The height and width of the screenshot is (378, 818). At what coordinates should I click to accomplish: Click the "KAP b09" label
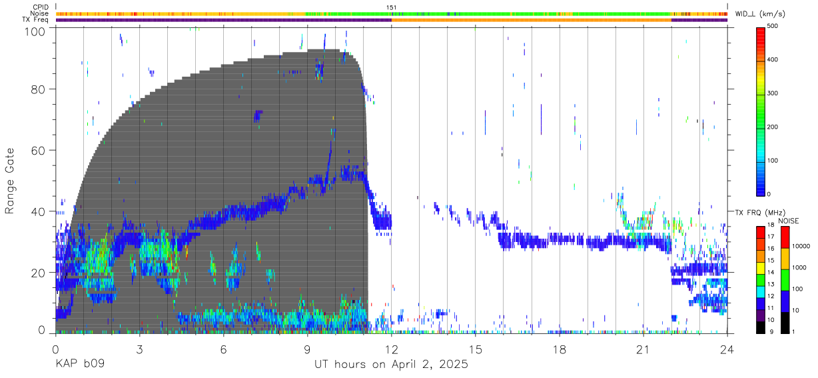[x=79, y=365]
